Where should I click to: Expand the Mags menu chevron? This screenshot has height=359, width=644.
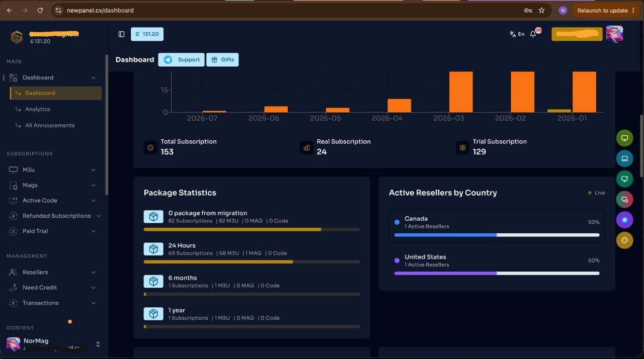coord(93,185)
